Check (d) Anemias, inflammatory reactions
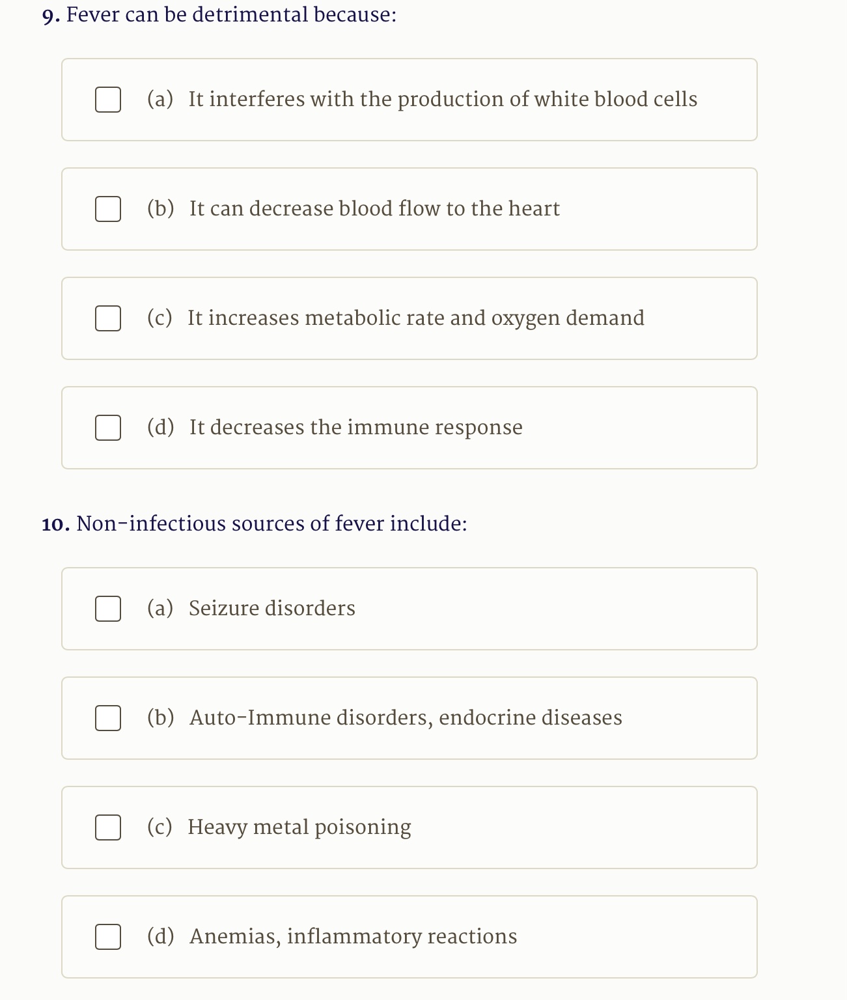This screenshot has width=847, height=1000. click(x=108, y=937)
